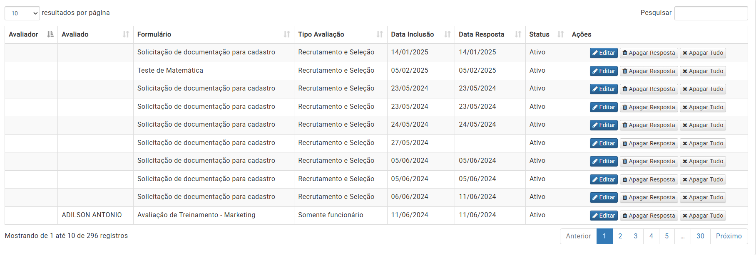Open the results per page dropdown
The height and width of the screenshot is (255, 756).
point(22,13)
